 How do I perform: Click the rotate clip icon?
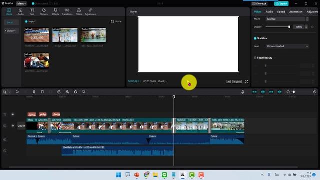tap(75, 92)
